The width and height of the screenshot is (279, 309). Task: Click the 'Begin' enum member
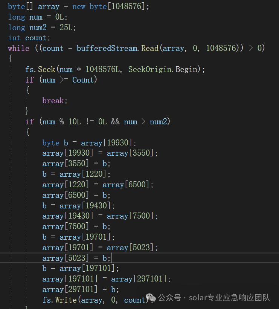tap(186, 69)
